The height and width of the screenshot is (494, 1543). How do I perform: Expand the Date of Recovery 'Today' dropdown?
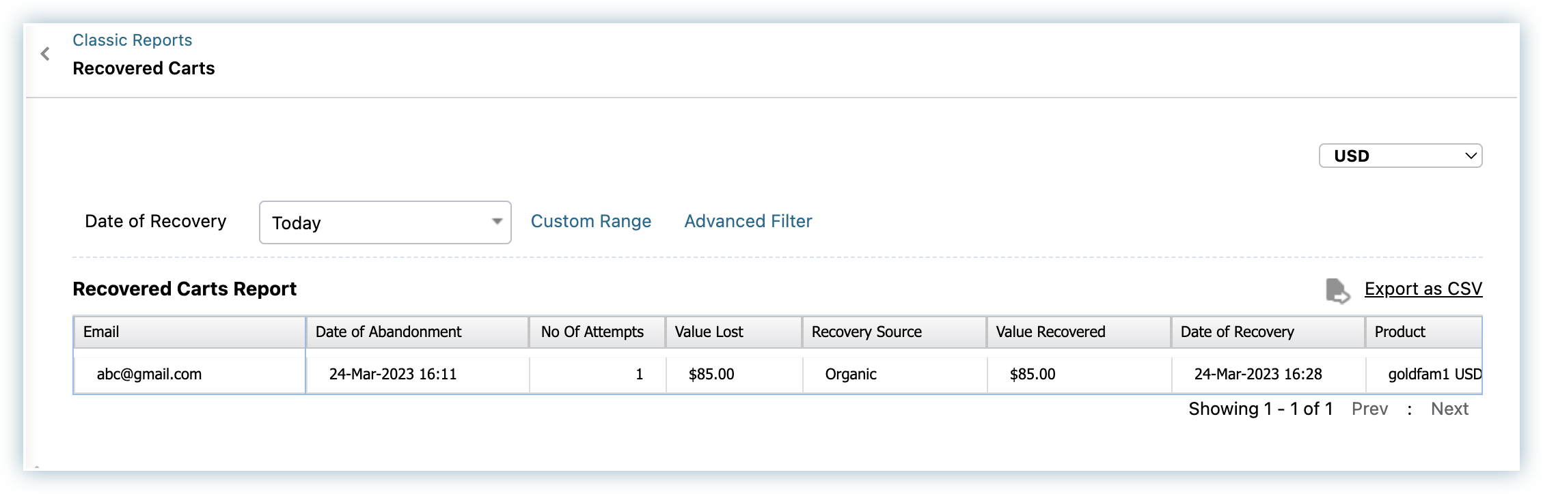(385, 222)
